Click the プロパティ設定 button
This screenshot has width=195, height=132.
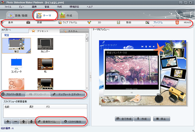(13, 94)
